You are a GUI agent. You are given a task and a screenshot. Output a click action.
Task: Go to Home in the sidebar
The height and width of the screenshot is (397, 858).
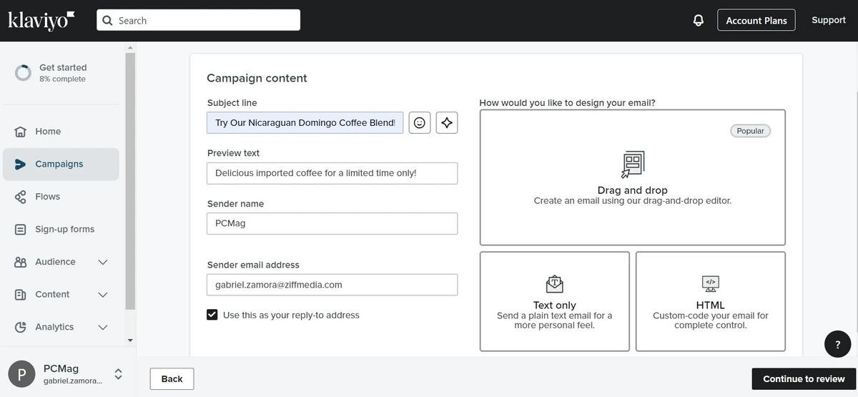pos(48,132)
